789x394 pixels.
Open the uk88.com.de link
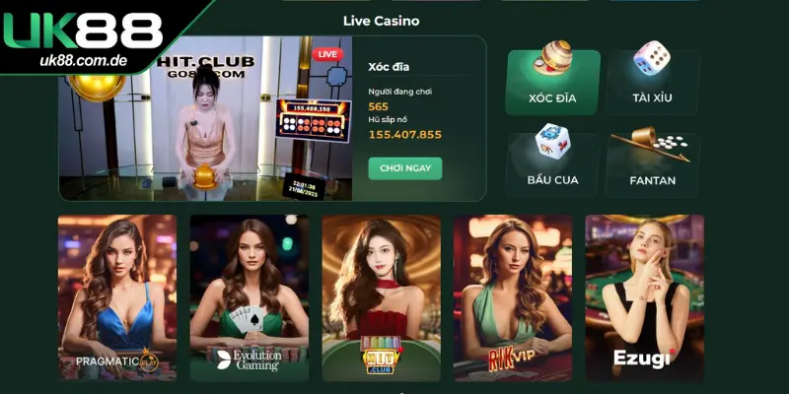coord(83,61)
